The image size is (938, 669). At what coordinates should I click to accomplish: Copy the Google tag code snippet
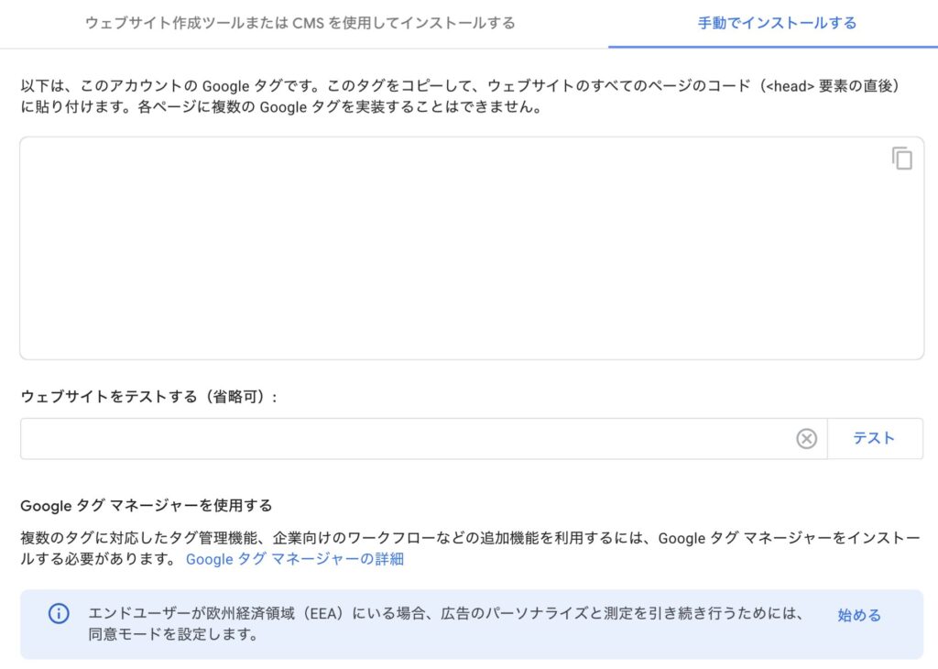(x=902, y=159)
